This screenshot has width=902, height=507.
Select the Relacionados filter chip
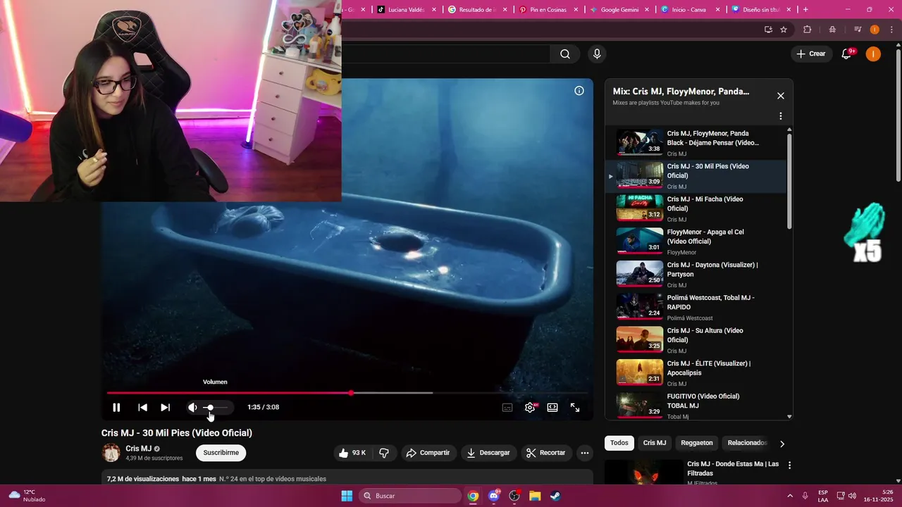coord(747,443)
